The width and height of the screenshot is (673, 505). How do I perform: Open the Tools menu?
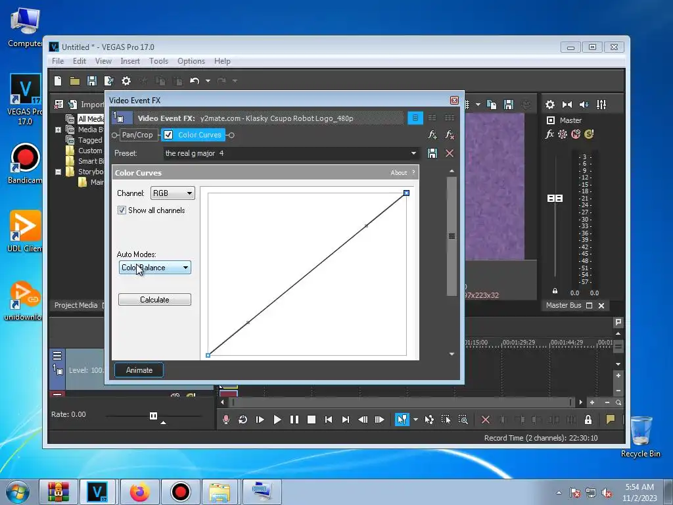tap(158, 61)
